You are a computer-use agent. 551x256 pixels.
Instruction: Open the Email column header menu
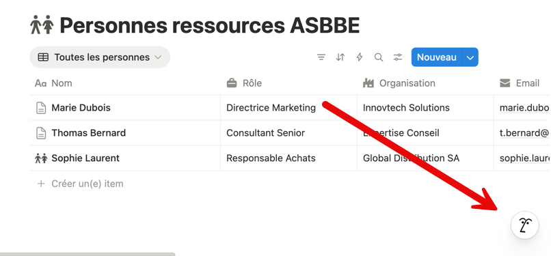pos(522,83)
